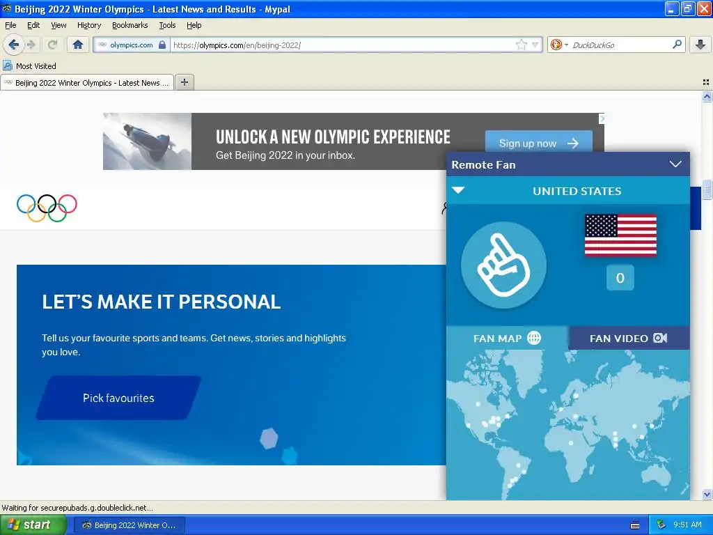Click the olympics.com site identity button

[x=132, y=45]
